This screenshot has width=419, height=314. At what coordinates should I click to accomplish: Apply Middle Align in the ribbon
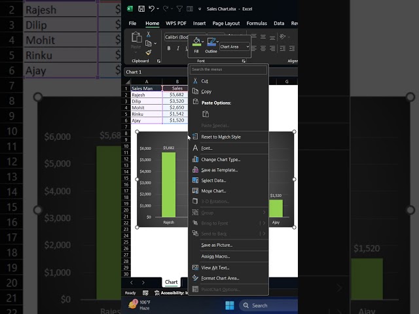[263, 37]
